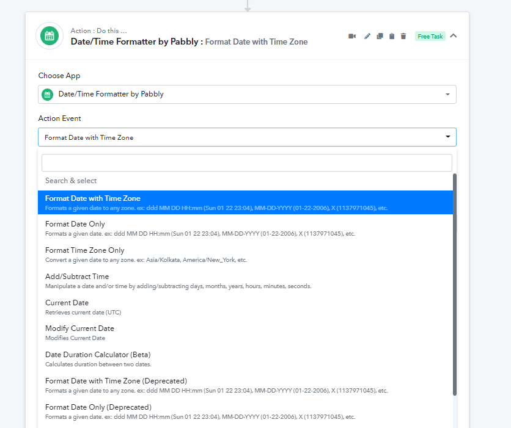Choose Current Date action

coord(245,307)
